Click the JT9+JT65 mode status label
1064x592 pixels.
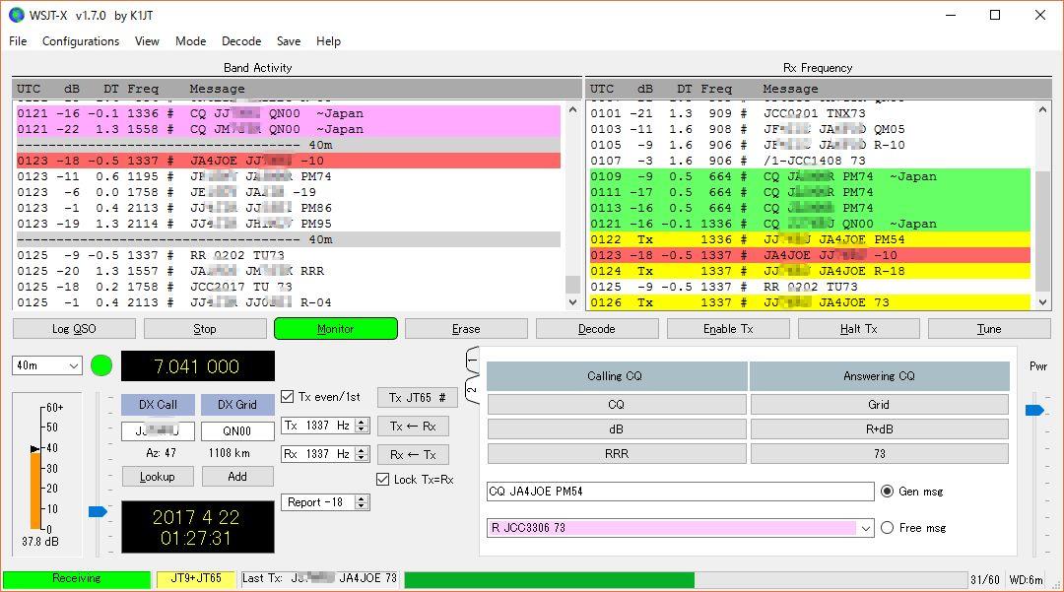[196, 578]
